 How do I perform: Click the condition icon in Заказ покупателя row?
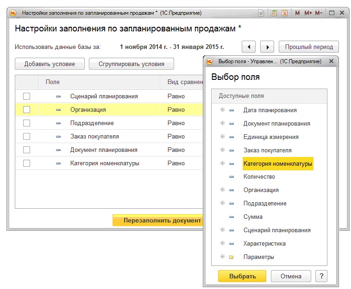[58, 137]
